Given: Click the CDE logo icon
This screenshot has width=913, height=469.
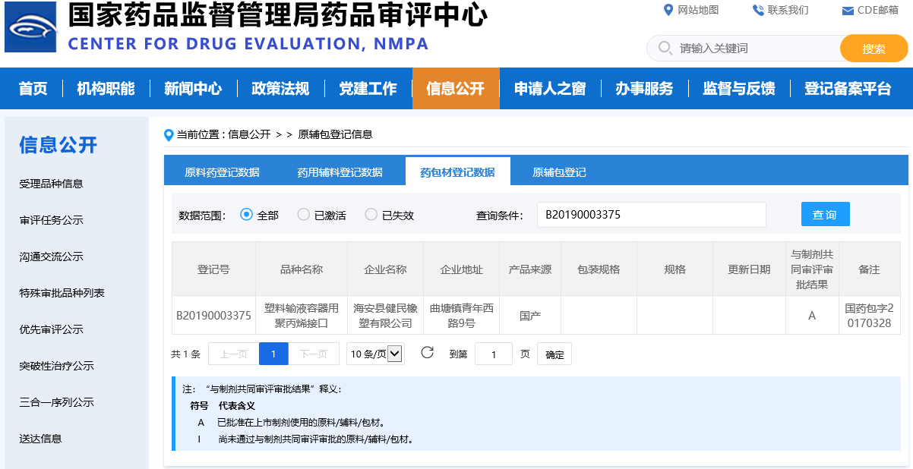Looking at the screenshot, I should click(x=30, y=27).
